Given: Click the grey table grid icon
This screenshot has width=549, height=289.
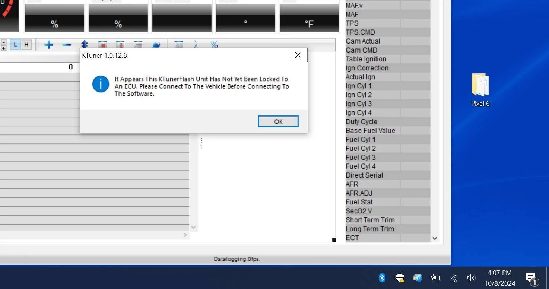Looking at the screenshot, I should point(178,45).
